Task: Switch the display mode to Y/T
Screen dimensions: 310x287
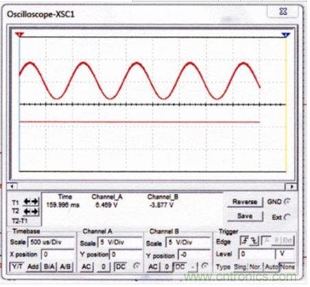Action: click(17, 266)
